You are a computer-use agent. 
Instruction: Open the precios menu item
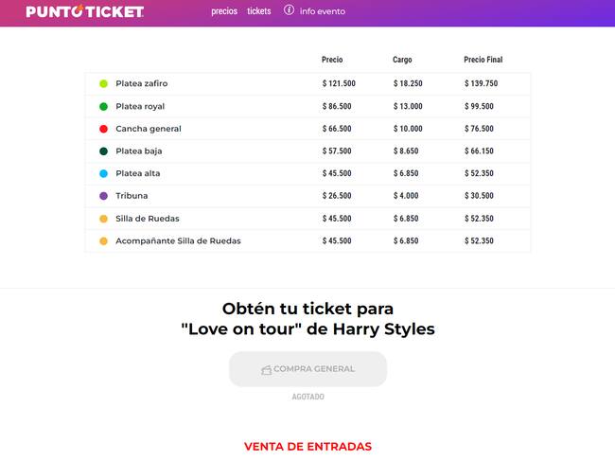coord(224,11)
